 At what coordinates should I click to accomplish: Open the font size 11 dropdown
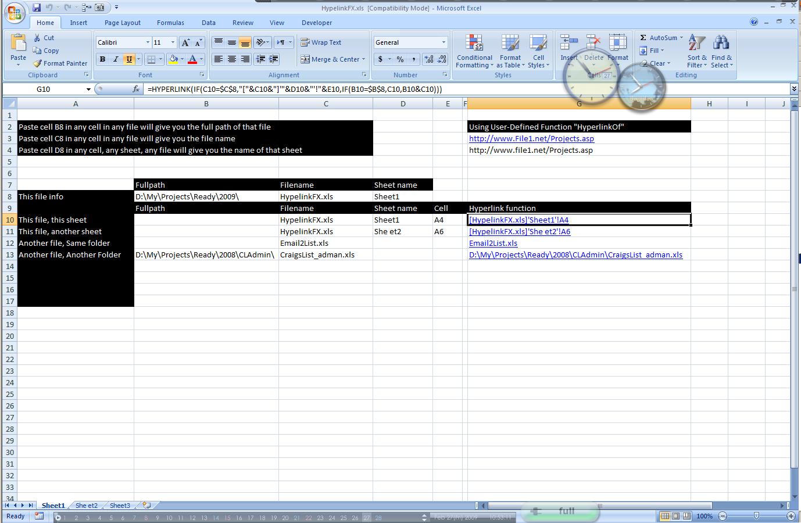[x=173, y=42]
